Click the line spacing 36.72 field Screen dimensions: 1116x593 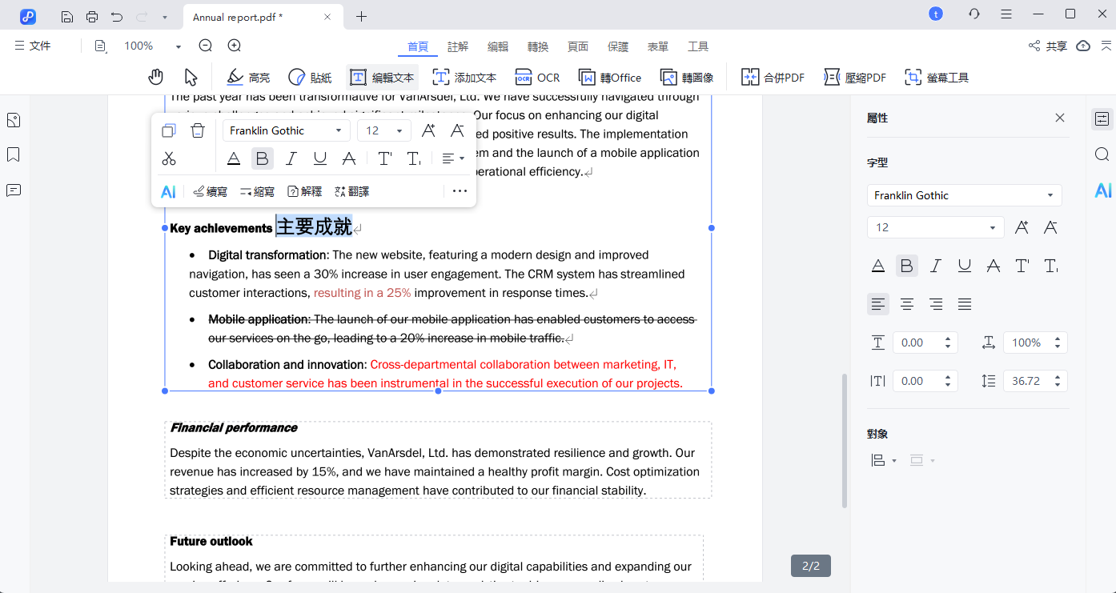pos(1026,381)
